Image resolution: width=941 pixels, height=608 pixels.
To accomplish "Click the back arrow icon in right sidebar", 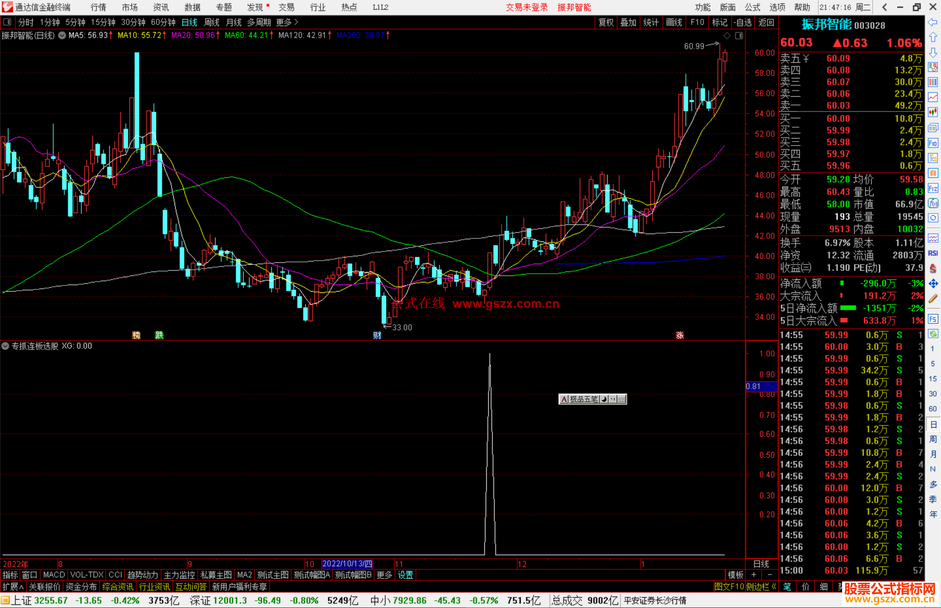I will click(933, 22).
